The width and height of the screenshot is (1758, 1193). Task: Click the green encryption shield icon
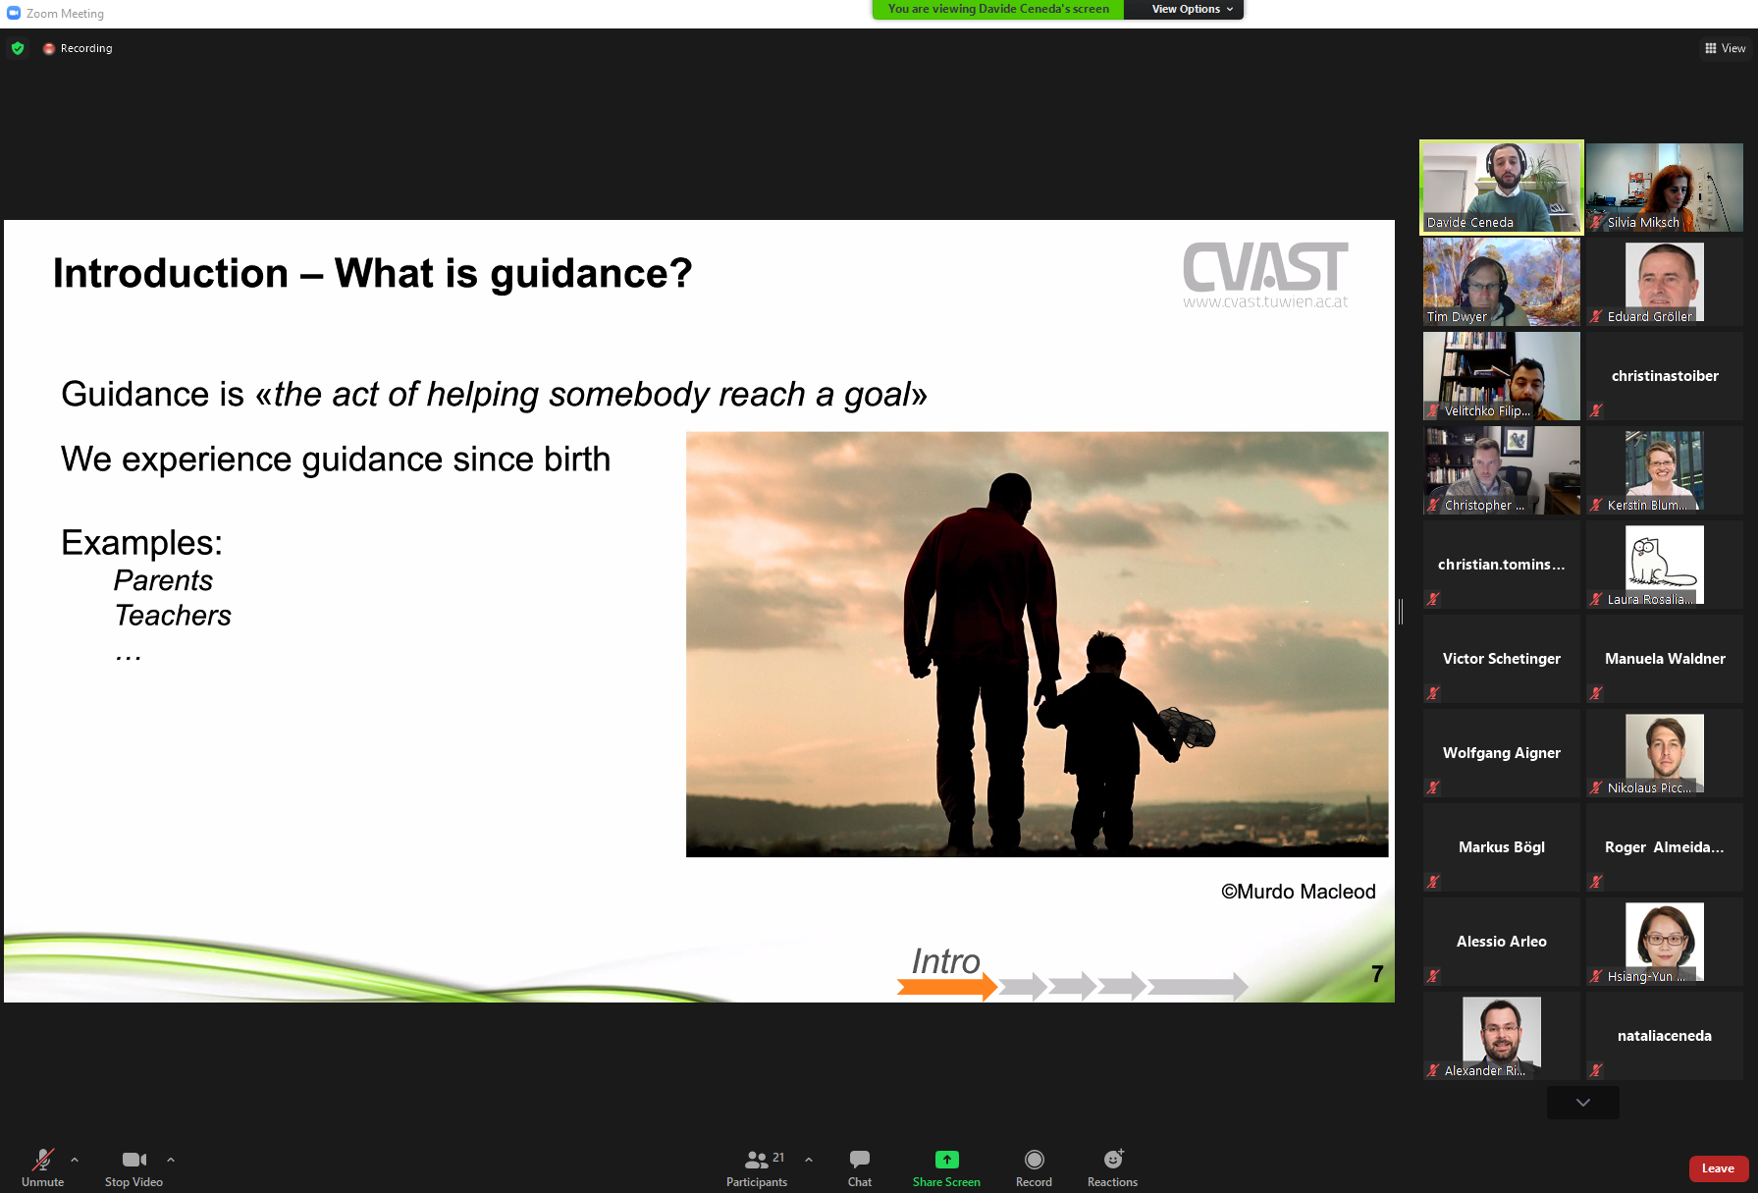click(x=18, y=48)
